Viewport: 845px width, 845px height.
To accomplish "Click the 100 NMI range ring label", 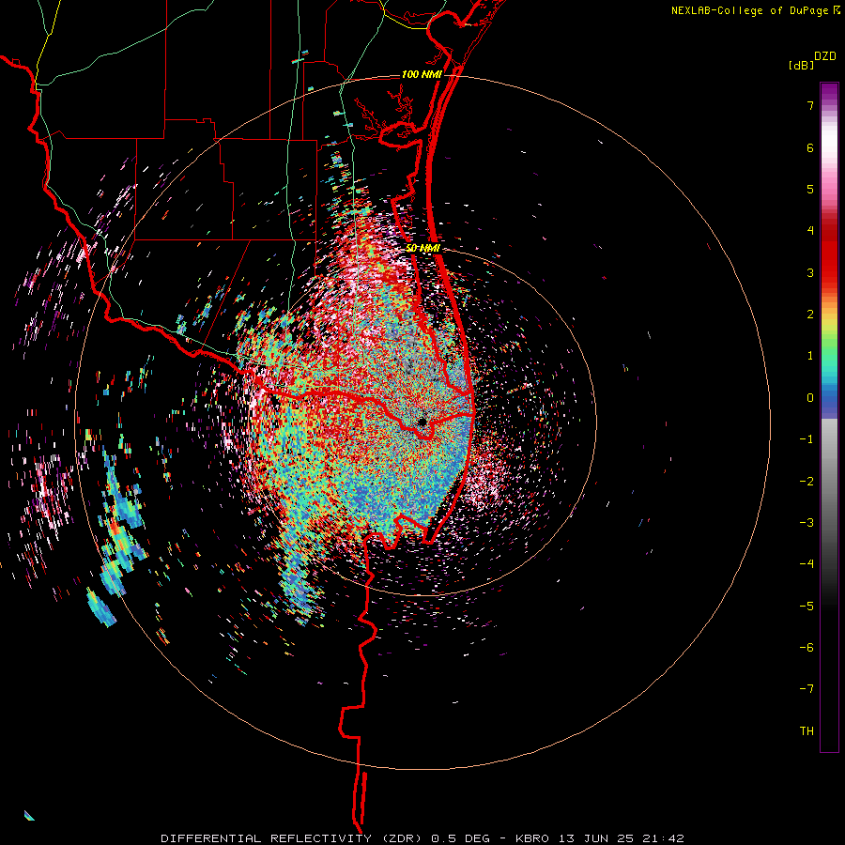I will pos(422,74).
